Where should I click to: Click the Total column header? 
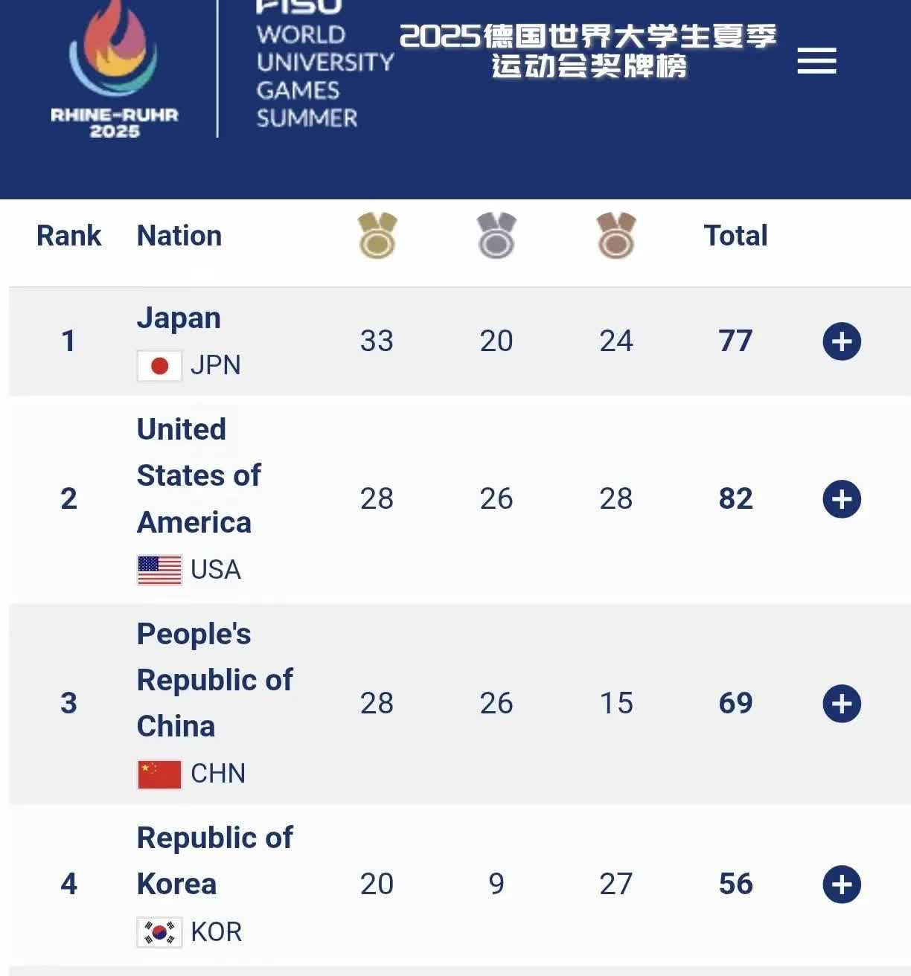(x=735, y=236)
